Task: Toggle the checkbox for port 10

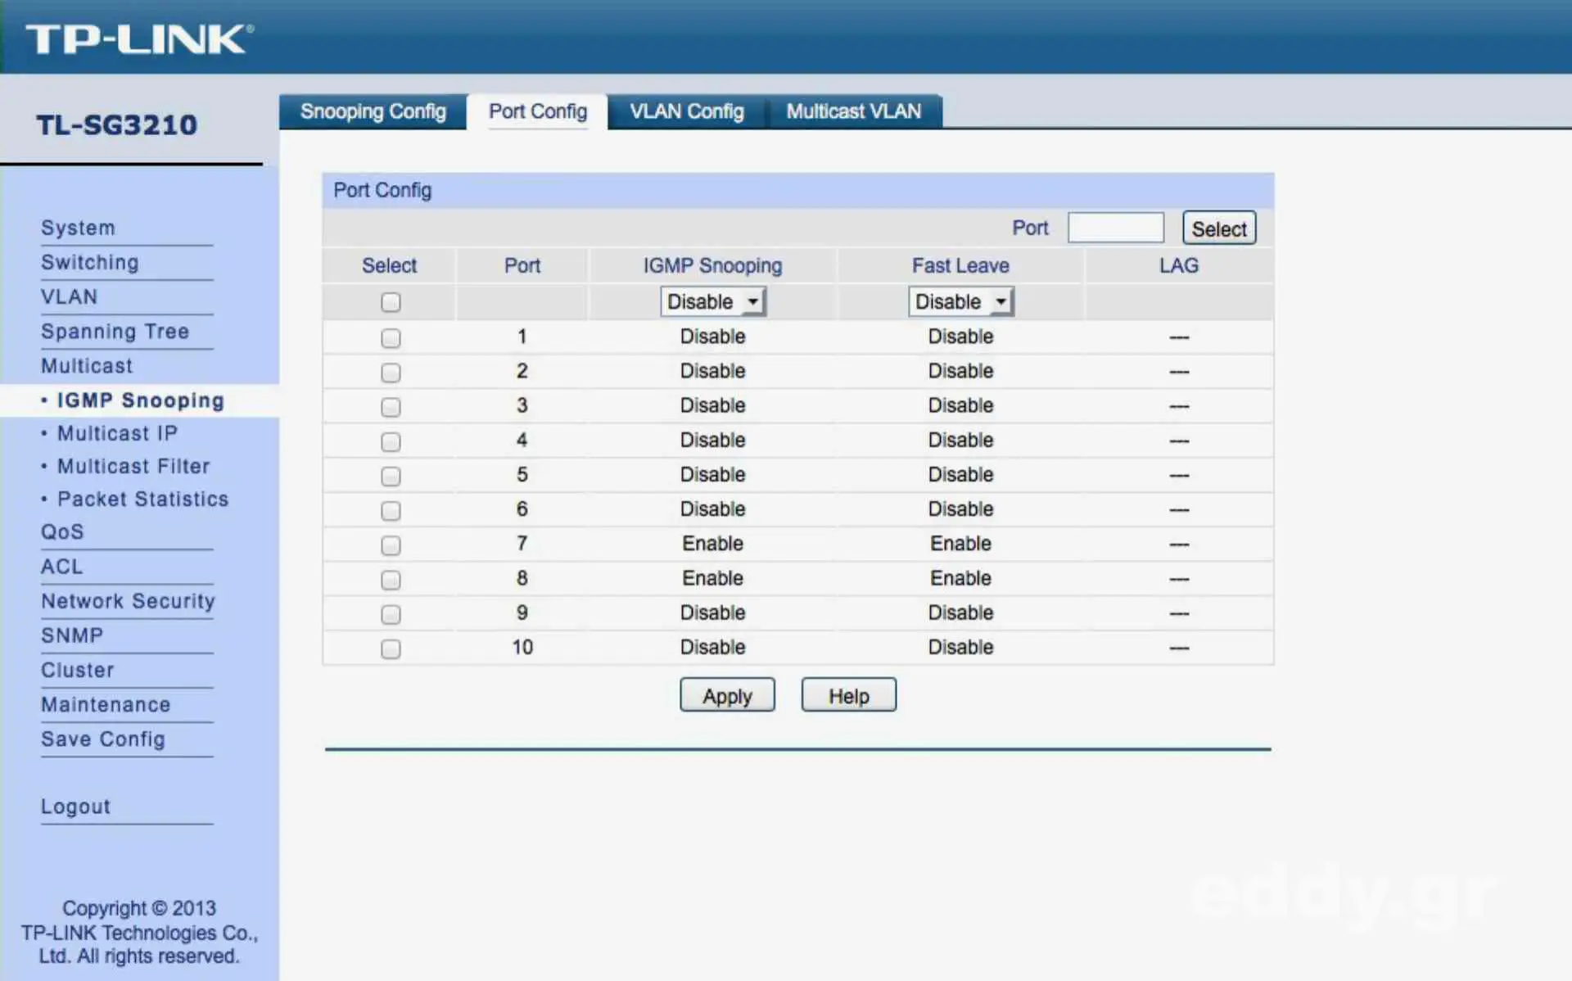Action: pos(391,649)
